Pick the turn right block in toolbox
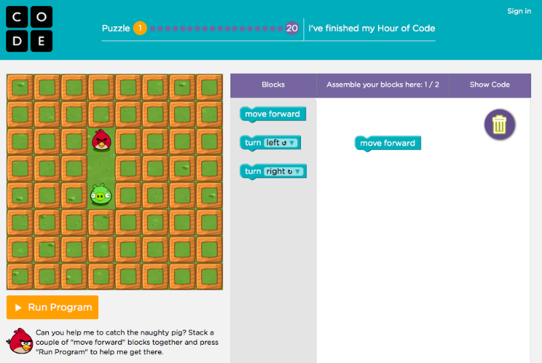 coord(273,172)
